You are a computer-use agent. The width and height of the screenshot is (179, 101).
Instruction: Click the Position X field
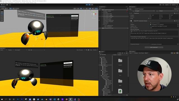pyautogui.click(x=155, y=15)
